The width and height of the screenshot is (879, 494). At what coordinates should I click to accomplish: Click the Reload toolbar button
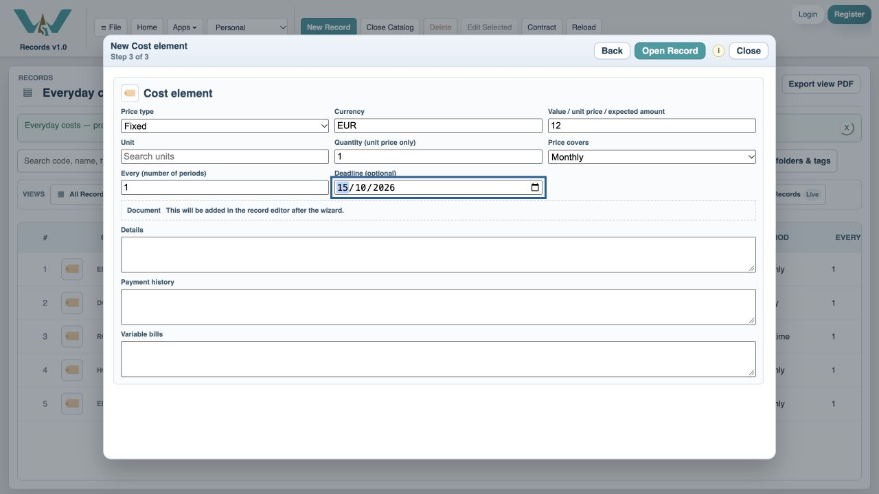pyautogui.click(x=584, y=27)
